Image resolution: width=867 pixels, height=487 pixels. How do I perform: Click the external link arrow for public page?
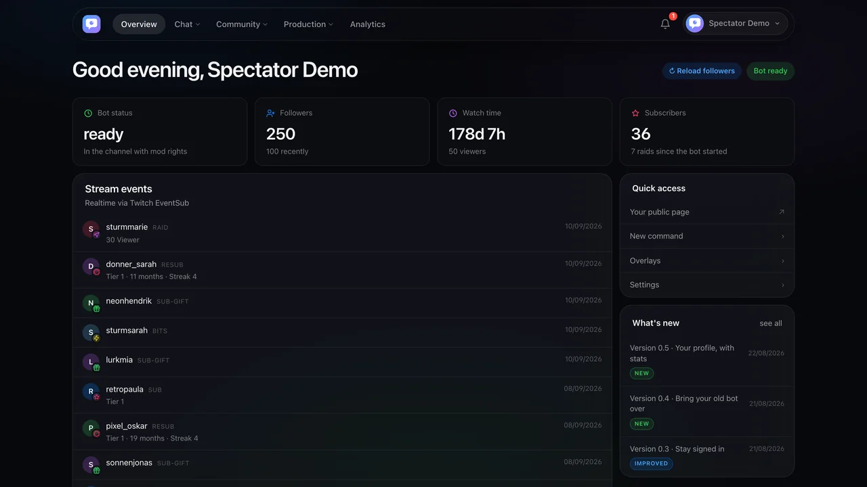click(x=782, y=212)
